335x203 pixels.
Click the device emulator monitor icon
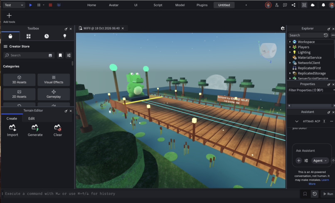tap(59, 5)
